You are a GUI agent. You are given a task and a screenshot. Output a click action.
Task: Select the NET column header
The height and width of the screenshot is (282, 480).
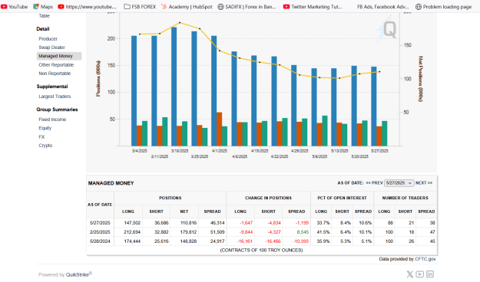[184, 211]
